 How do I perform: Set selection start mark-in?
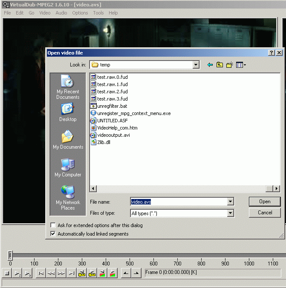point(126,273)
